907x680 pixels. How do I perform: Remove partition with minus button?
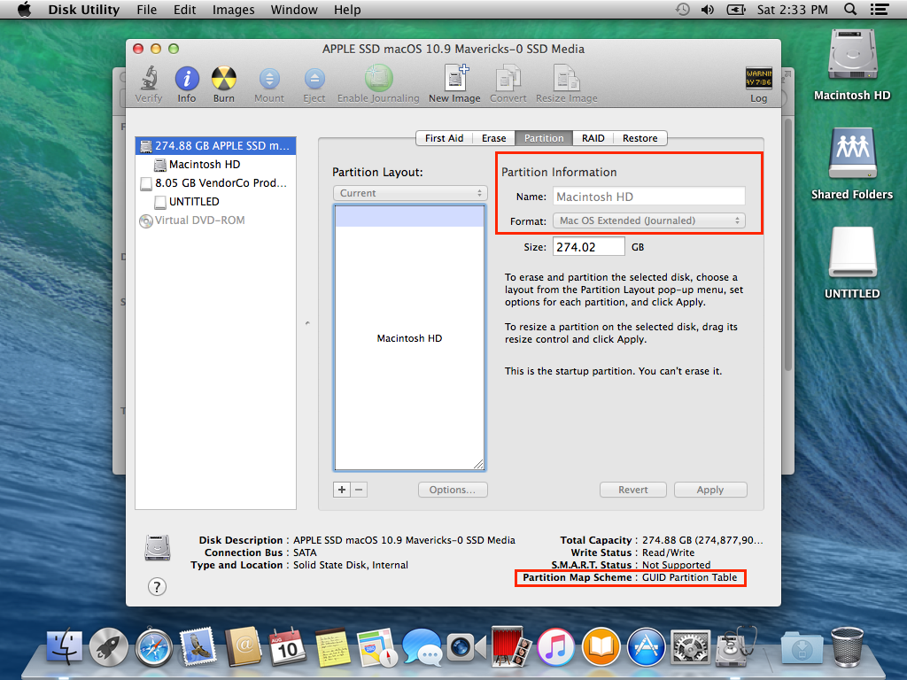[x=359, y=490]
